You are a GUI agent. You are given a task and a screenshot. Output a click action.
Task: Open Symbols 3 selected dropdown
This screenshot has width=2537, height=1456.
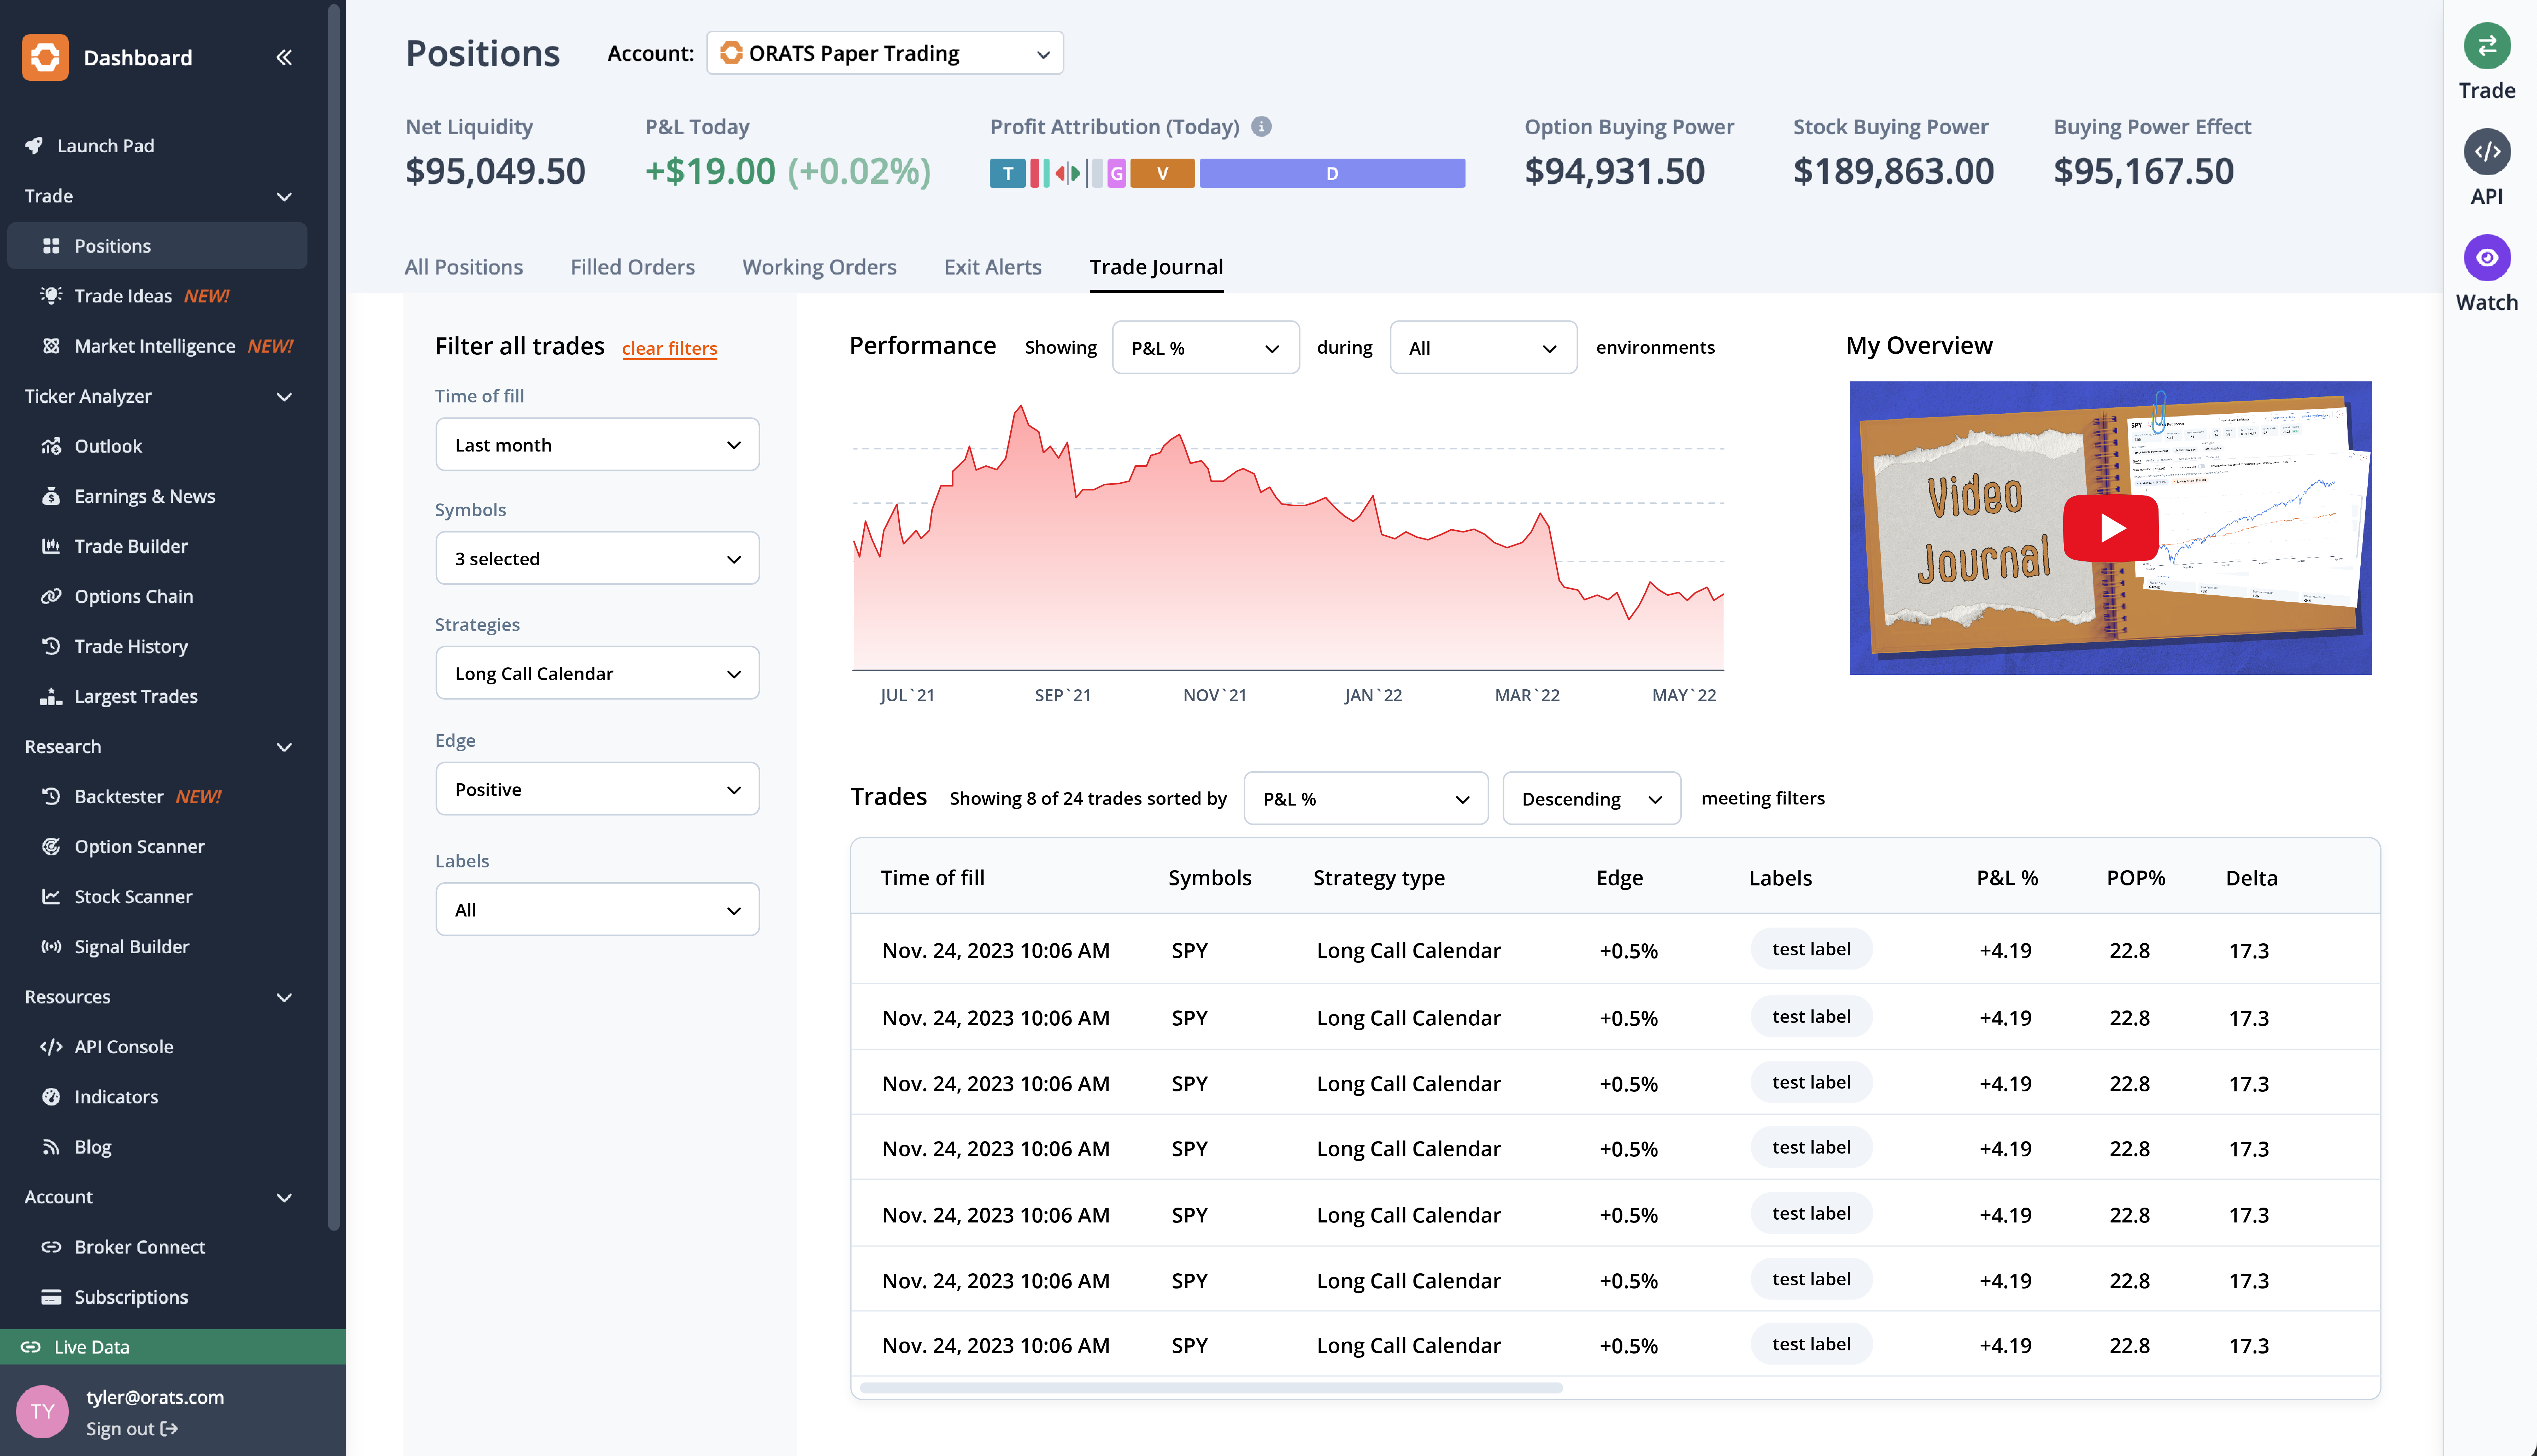(x=597, y=558)
